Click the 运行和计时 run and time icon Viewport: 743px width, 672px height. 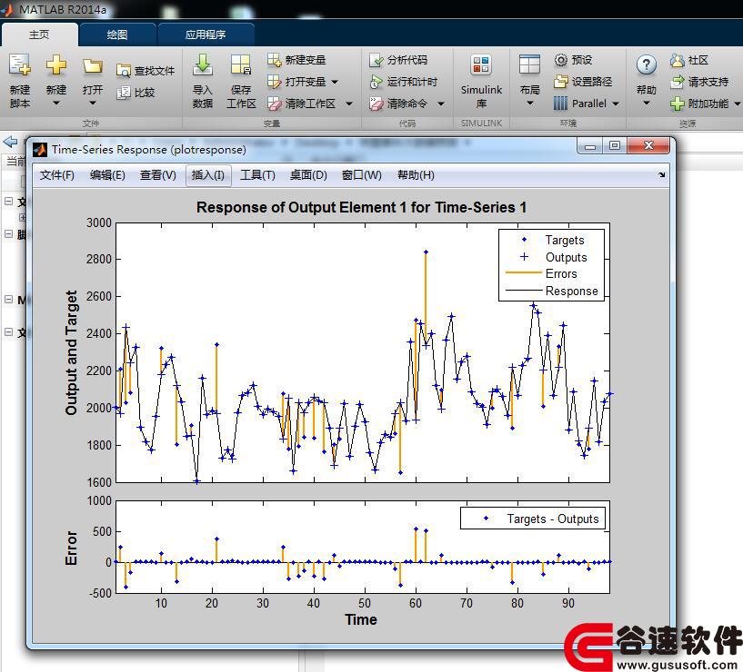[x=377, y=82]
